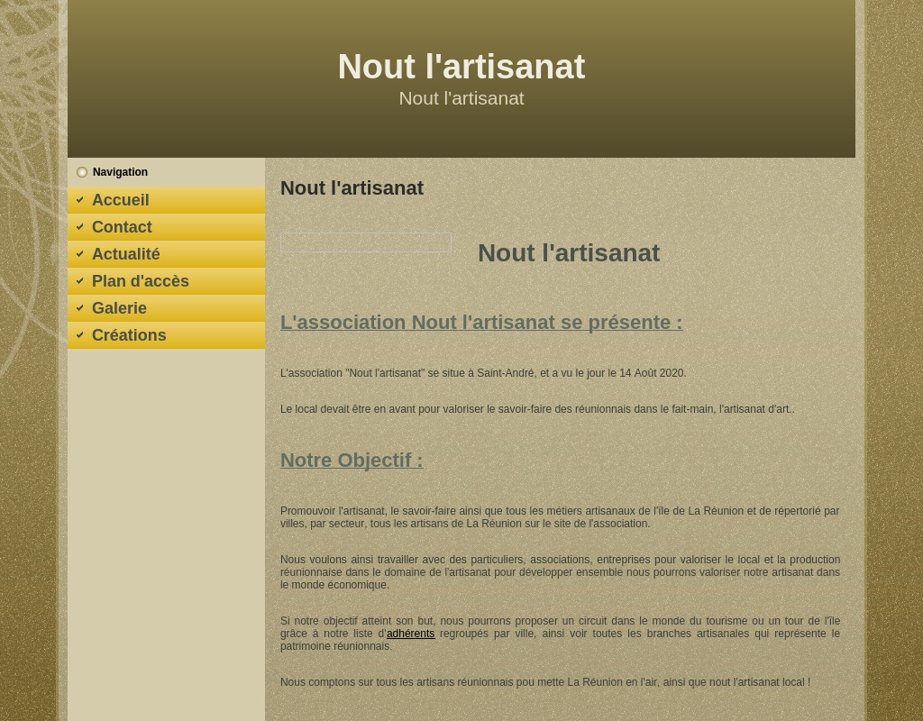Click the header subtitle Nout l'artisanat

point(461,98)
